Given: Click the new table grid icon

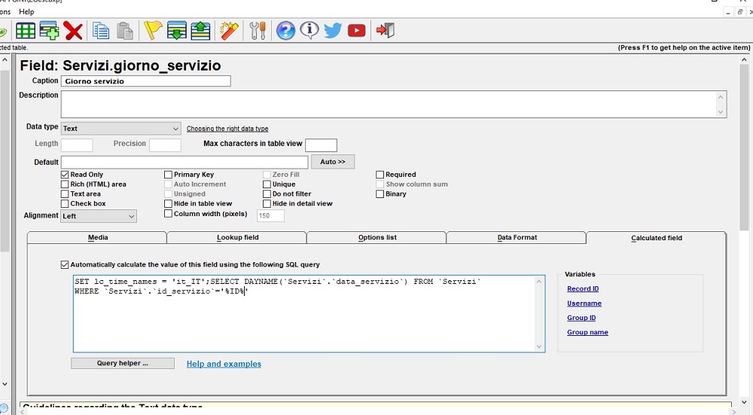Looking at the screenshot, I should pos(26,31).
